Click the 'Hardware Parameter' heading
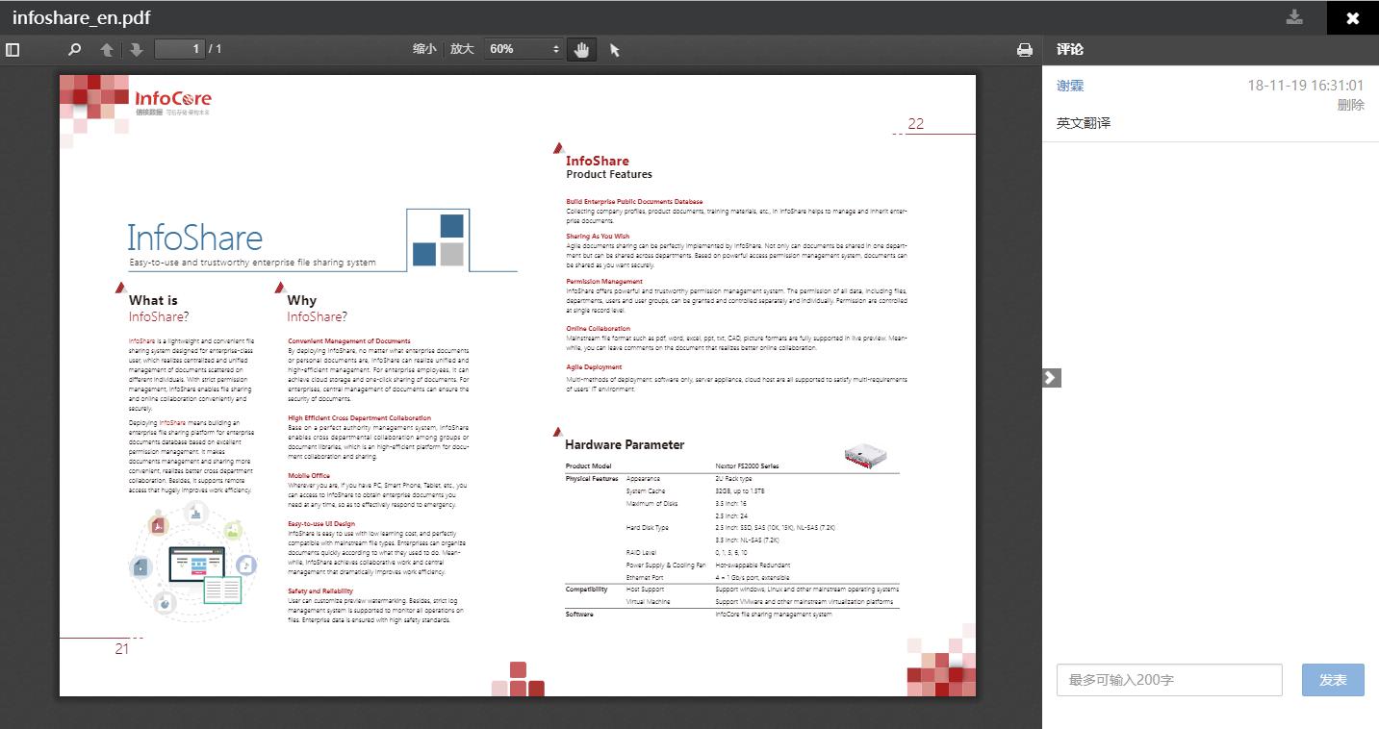 point(625,444)
